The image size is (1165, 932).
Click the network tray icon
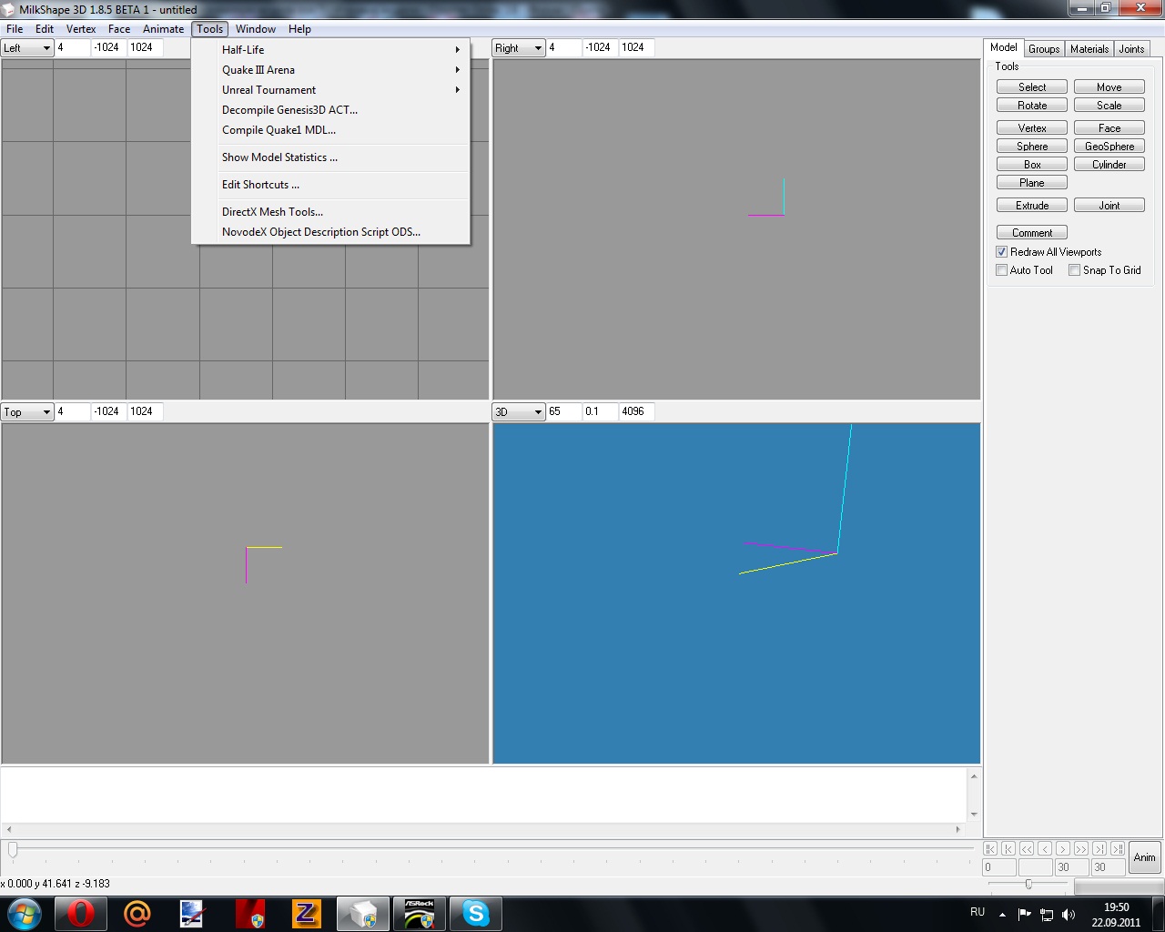click(x=1047, y=914)
